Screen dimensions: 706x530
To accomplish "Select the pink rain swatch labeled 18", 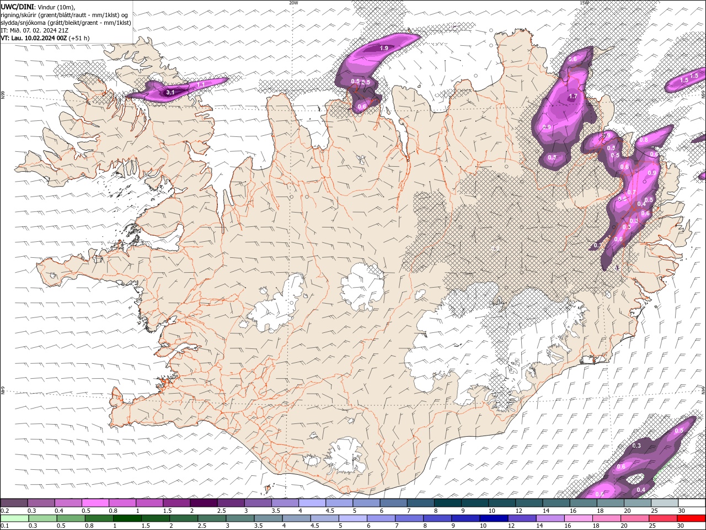I will pyautogui.click(x=606, y=518).
